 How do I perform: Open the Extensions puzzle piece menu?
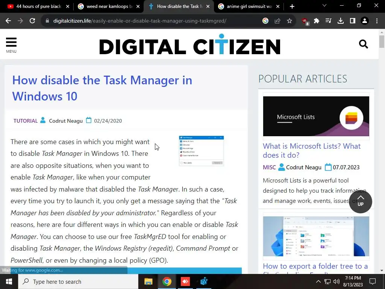[x=317, y=21]
